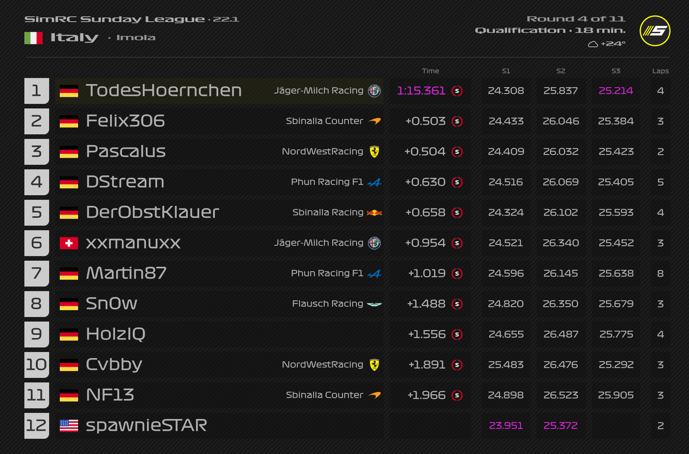Click the soft tyre icon for Martin87

pos(457,274)
